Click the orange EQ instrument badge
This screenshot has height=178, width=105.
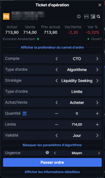pos(6,16)
